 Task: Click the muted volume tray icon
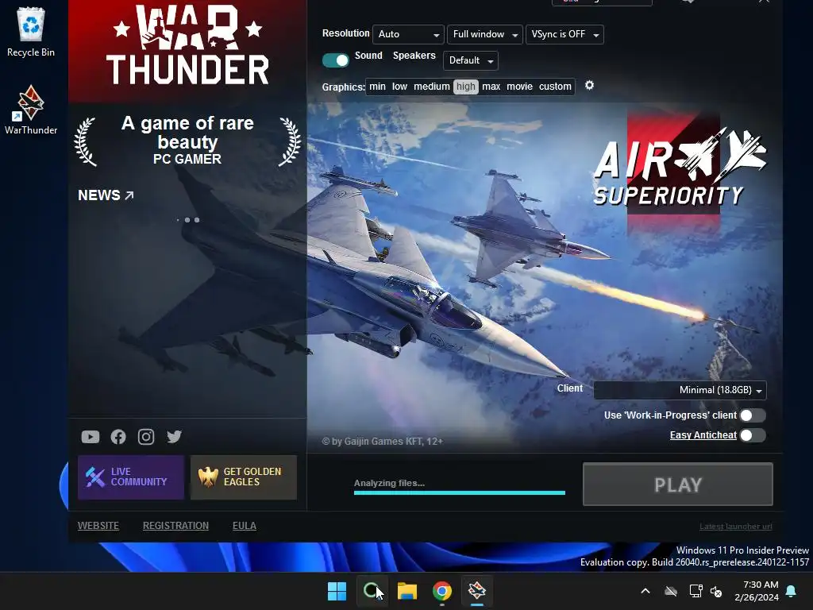coord(717,591)
